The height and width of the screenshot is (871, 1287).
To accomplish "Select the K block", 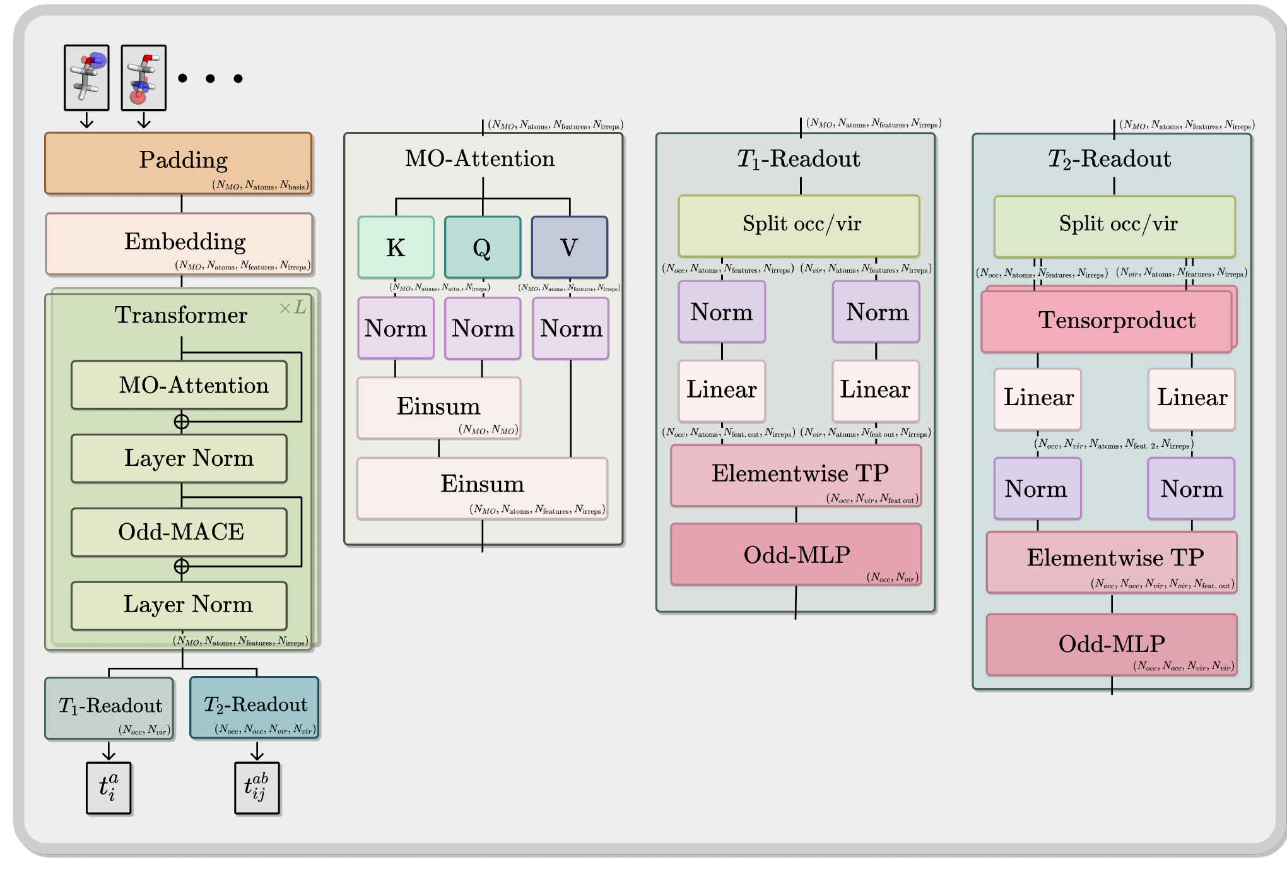I will (x=396, y=247).
